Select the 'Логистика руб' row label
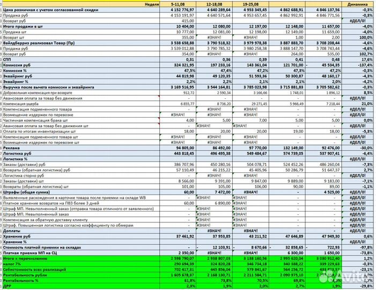Image resolution: width=376 pixels, height=290 pixels. (x=18, y=153)
